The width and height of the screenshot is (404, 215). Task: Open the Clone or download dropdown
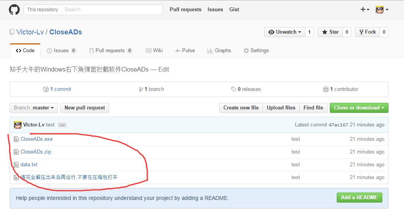point(359,108)
